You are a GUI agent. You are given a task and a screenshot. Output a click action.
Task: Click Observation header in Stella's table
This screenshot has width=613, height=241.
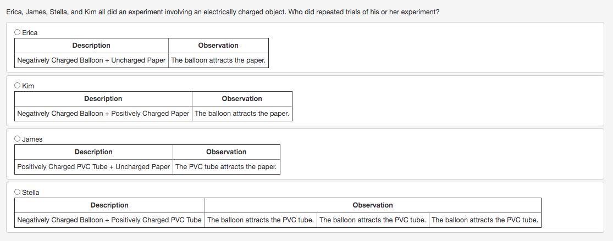(373, 205)
